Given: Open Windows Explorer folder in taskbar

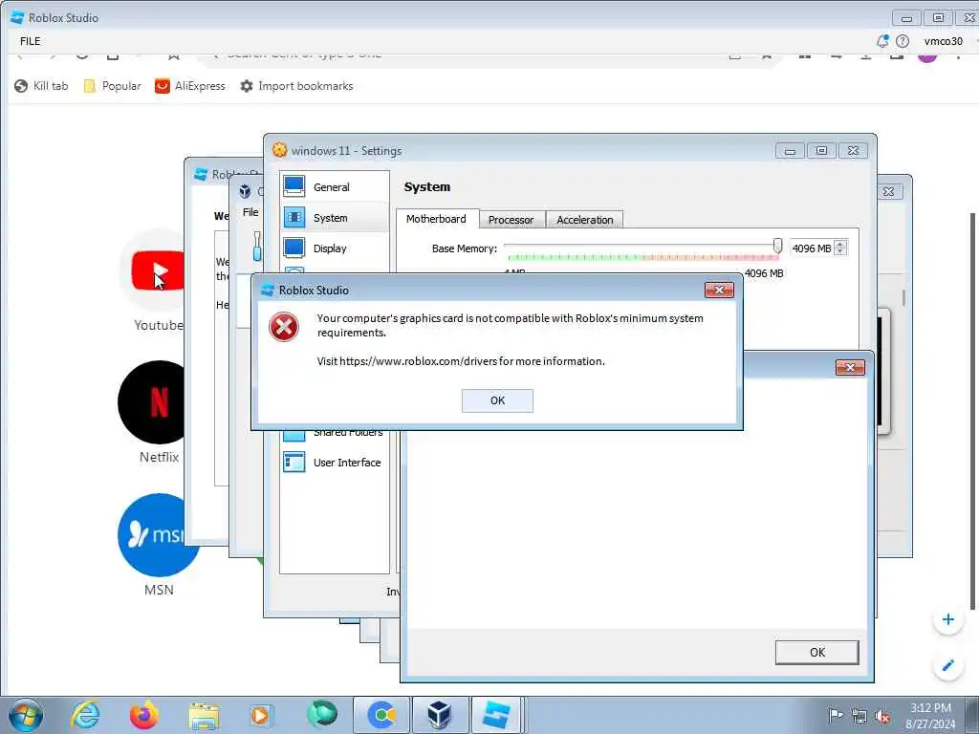Looking at the screenshot, I should (x=204, y=716).
